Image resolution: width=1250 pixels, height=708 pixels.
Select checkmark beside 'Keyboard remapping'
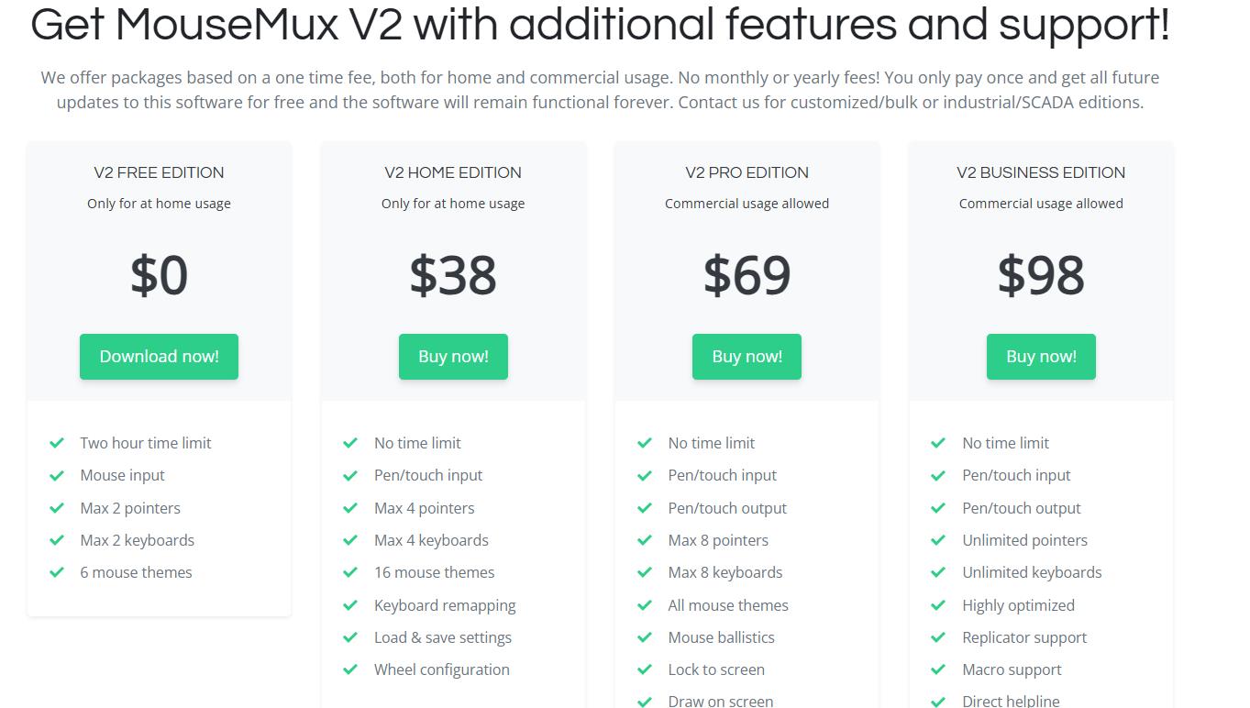(x=350, y=605)
